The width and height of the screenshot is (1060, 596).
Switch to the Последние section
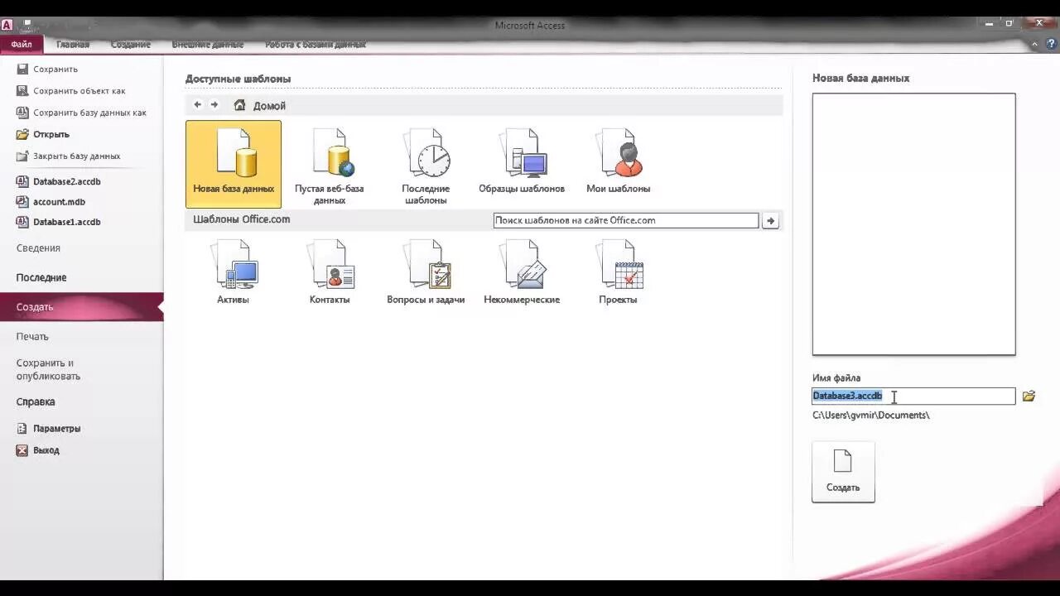[41, 278]
